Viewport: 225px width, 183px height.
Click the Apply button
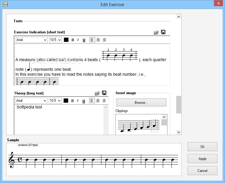coord(202,159)
